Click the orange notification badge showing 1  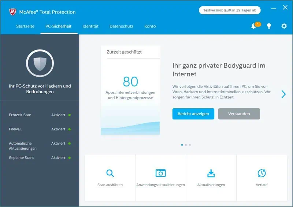[x=258, y=24]
